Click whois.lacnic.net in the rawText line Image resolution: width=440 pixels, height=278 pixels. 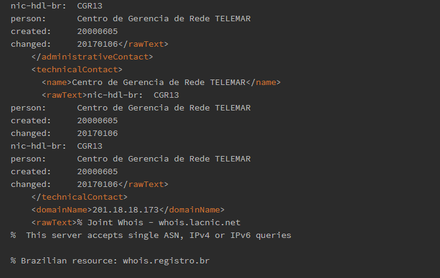pos(199,223)
